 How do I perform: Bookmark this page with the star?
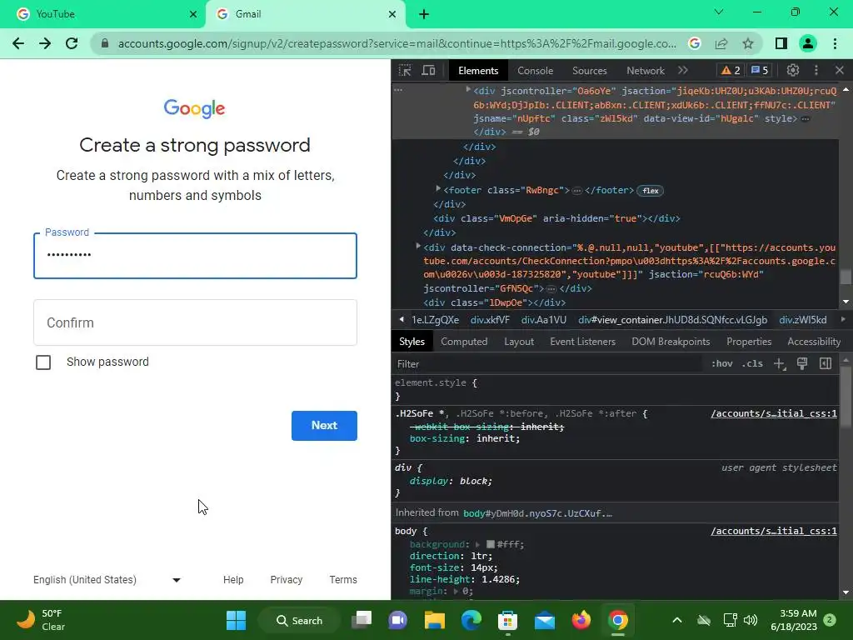click(748, 43)
